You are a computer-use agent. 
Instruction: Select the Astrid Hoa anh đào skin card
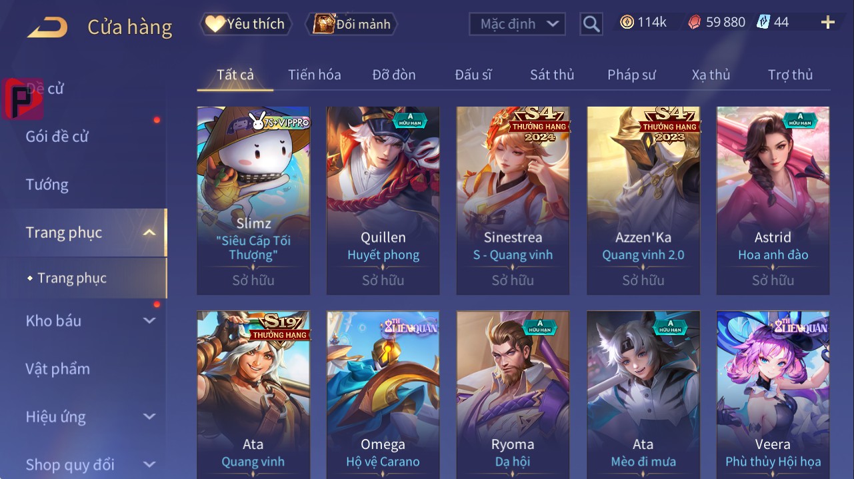point(773,201)
